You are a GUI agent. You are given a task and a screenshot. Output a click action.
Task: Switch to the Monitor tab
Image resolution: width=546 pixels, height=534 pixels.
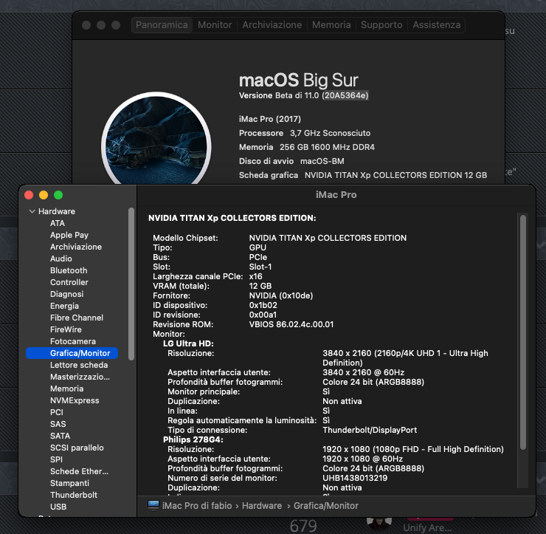215,25
